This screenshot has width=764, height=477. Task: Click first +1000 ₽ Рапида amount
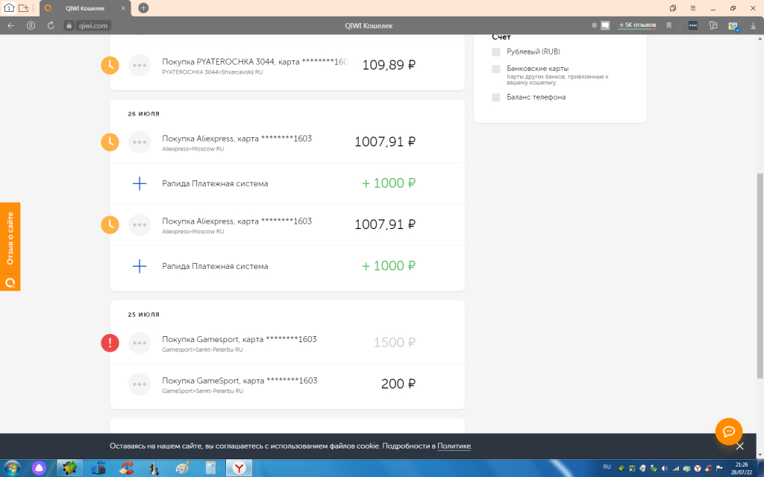tap(388, 183)
